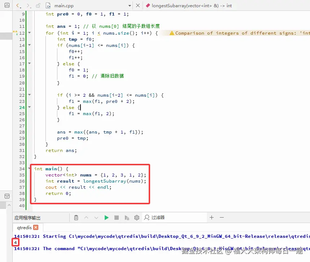Image resolution: width=310 pixels, height=262 pixels.
Task: Close the qtredis output tab
Action: coord(36,227)
